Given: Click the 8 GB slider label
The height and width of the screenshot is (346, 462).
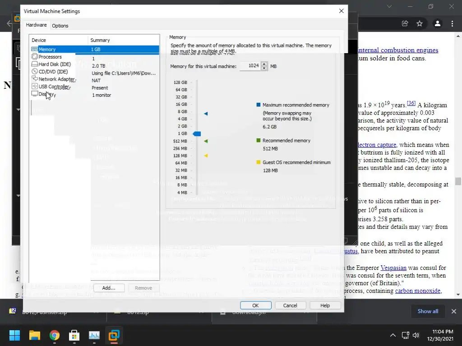Looking at the screenshot, I should [x=182, y=112].
